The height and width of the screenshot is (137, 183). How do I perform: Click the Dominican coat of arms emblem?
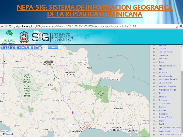tap(24, 37)
